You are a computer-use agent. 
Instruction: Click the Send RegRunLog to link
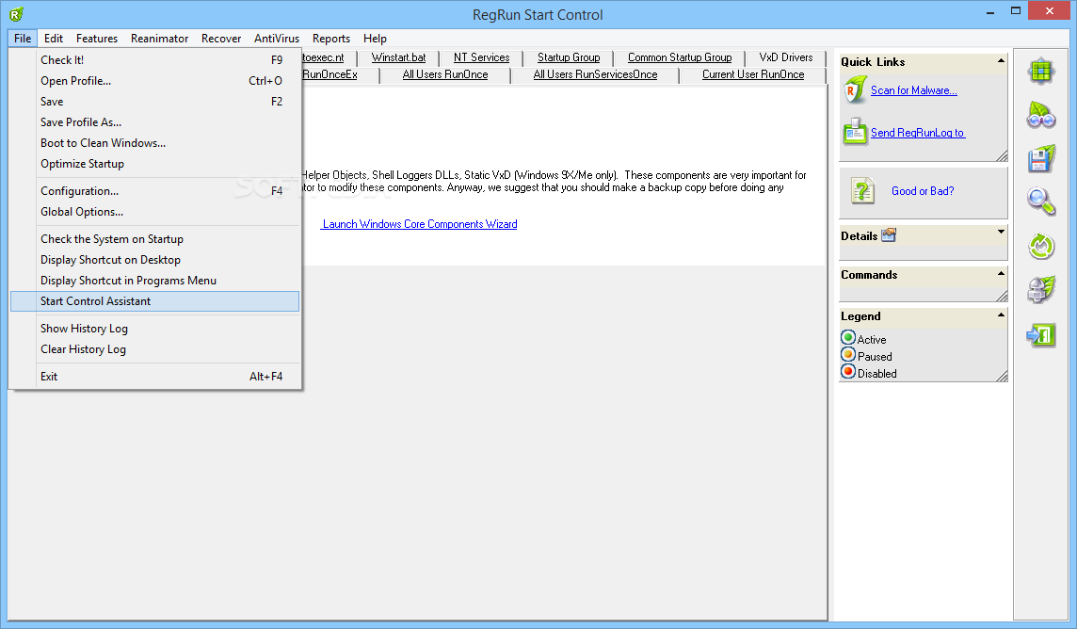click(918, 133)
